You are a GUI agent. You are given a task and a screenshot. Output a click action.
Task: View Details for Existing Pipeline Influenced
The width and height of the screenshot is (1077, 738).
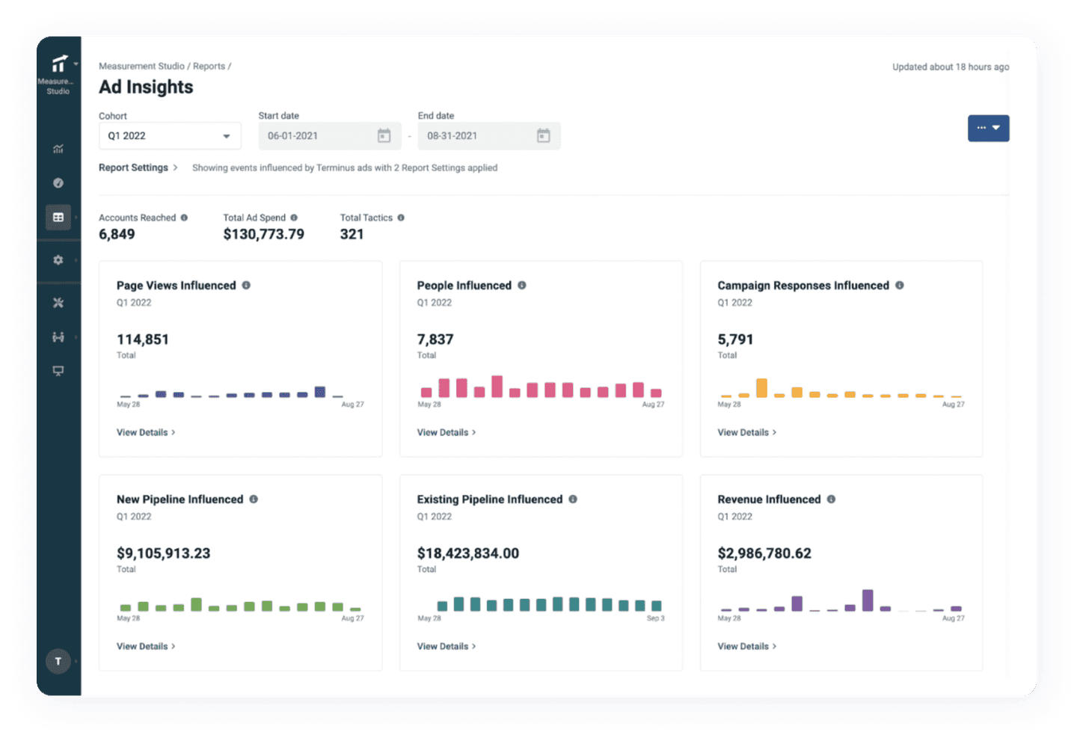click(447, 646)
